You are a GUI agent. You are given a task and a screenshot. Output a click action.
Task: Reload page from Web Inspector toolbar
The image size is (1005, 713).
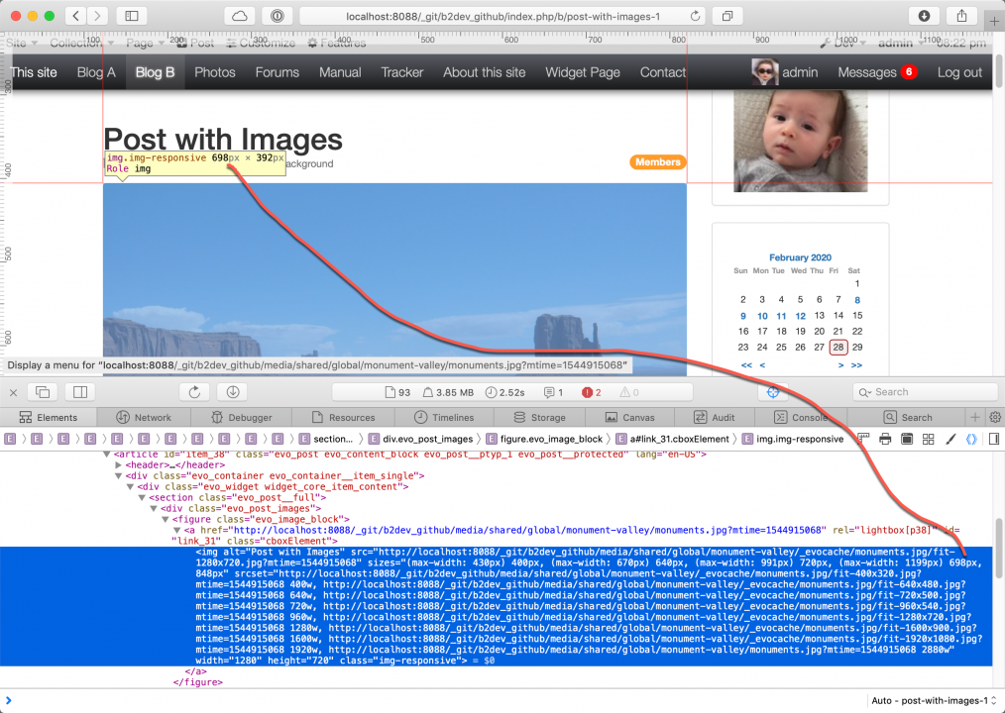195,392
